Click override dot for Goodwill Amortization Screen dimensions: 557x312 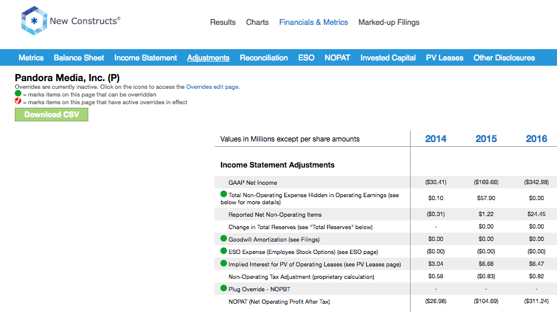(223, 238)
